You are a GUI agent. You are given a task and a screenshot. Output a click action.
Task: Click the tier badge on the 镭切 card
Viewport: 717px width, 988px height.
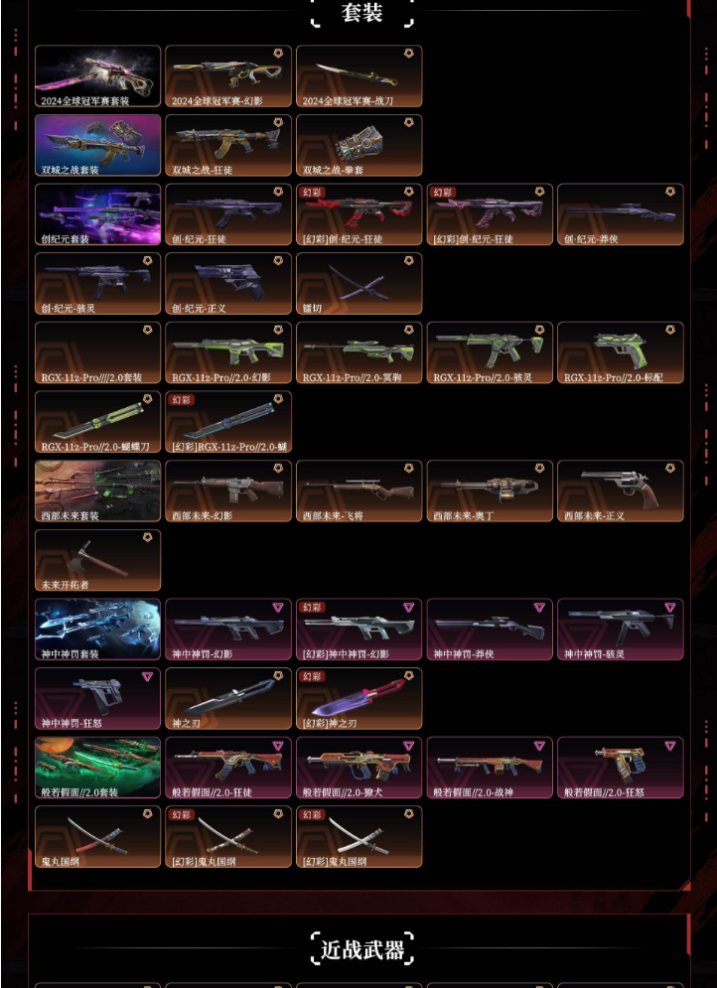pyautogui.click(x=408, y=260)
